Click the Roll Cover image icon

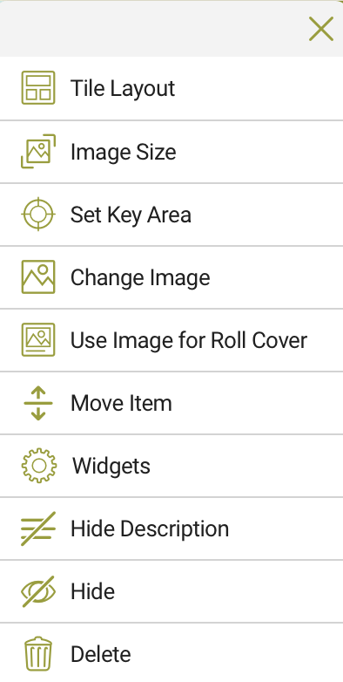(x=38, y=339)
